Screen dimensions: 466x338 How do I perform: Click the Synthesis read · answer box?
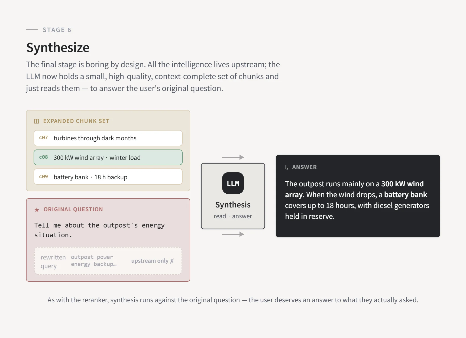pyautogui.click(x=233, y=196)
